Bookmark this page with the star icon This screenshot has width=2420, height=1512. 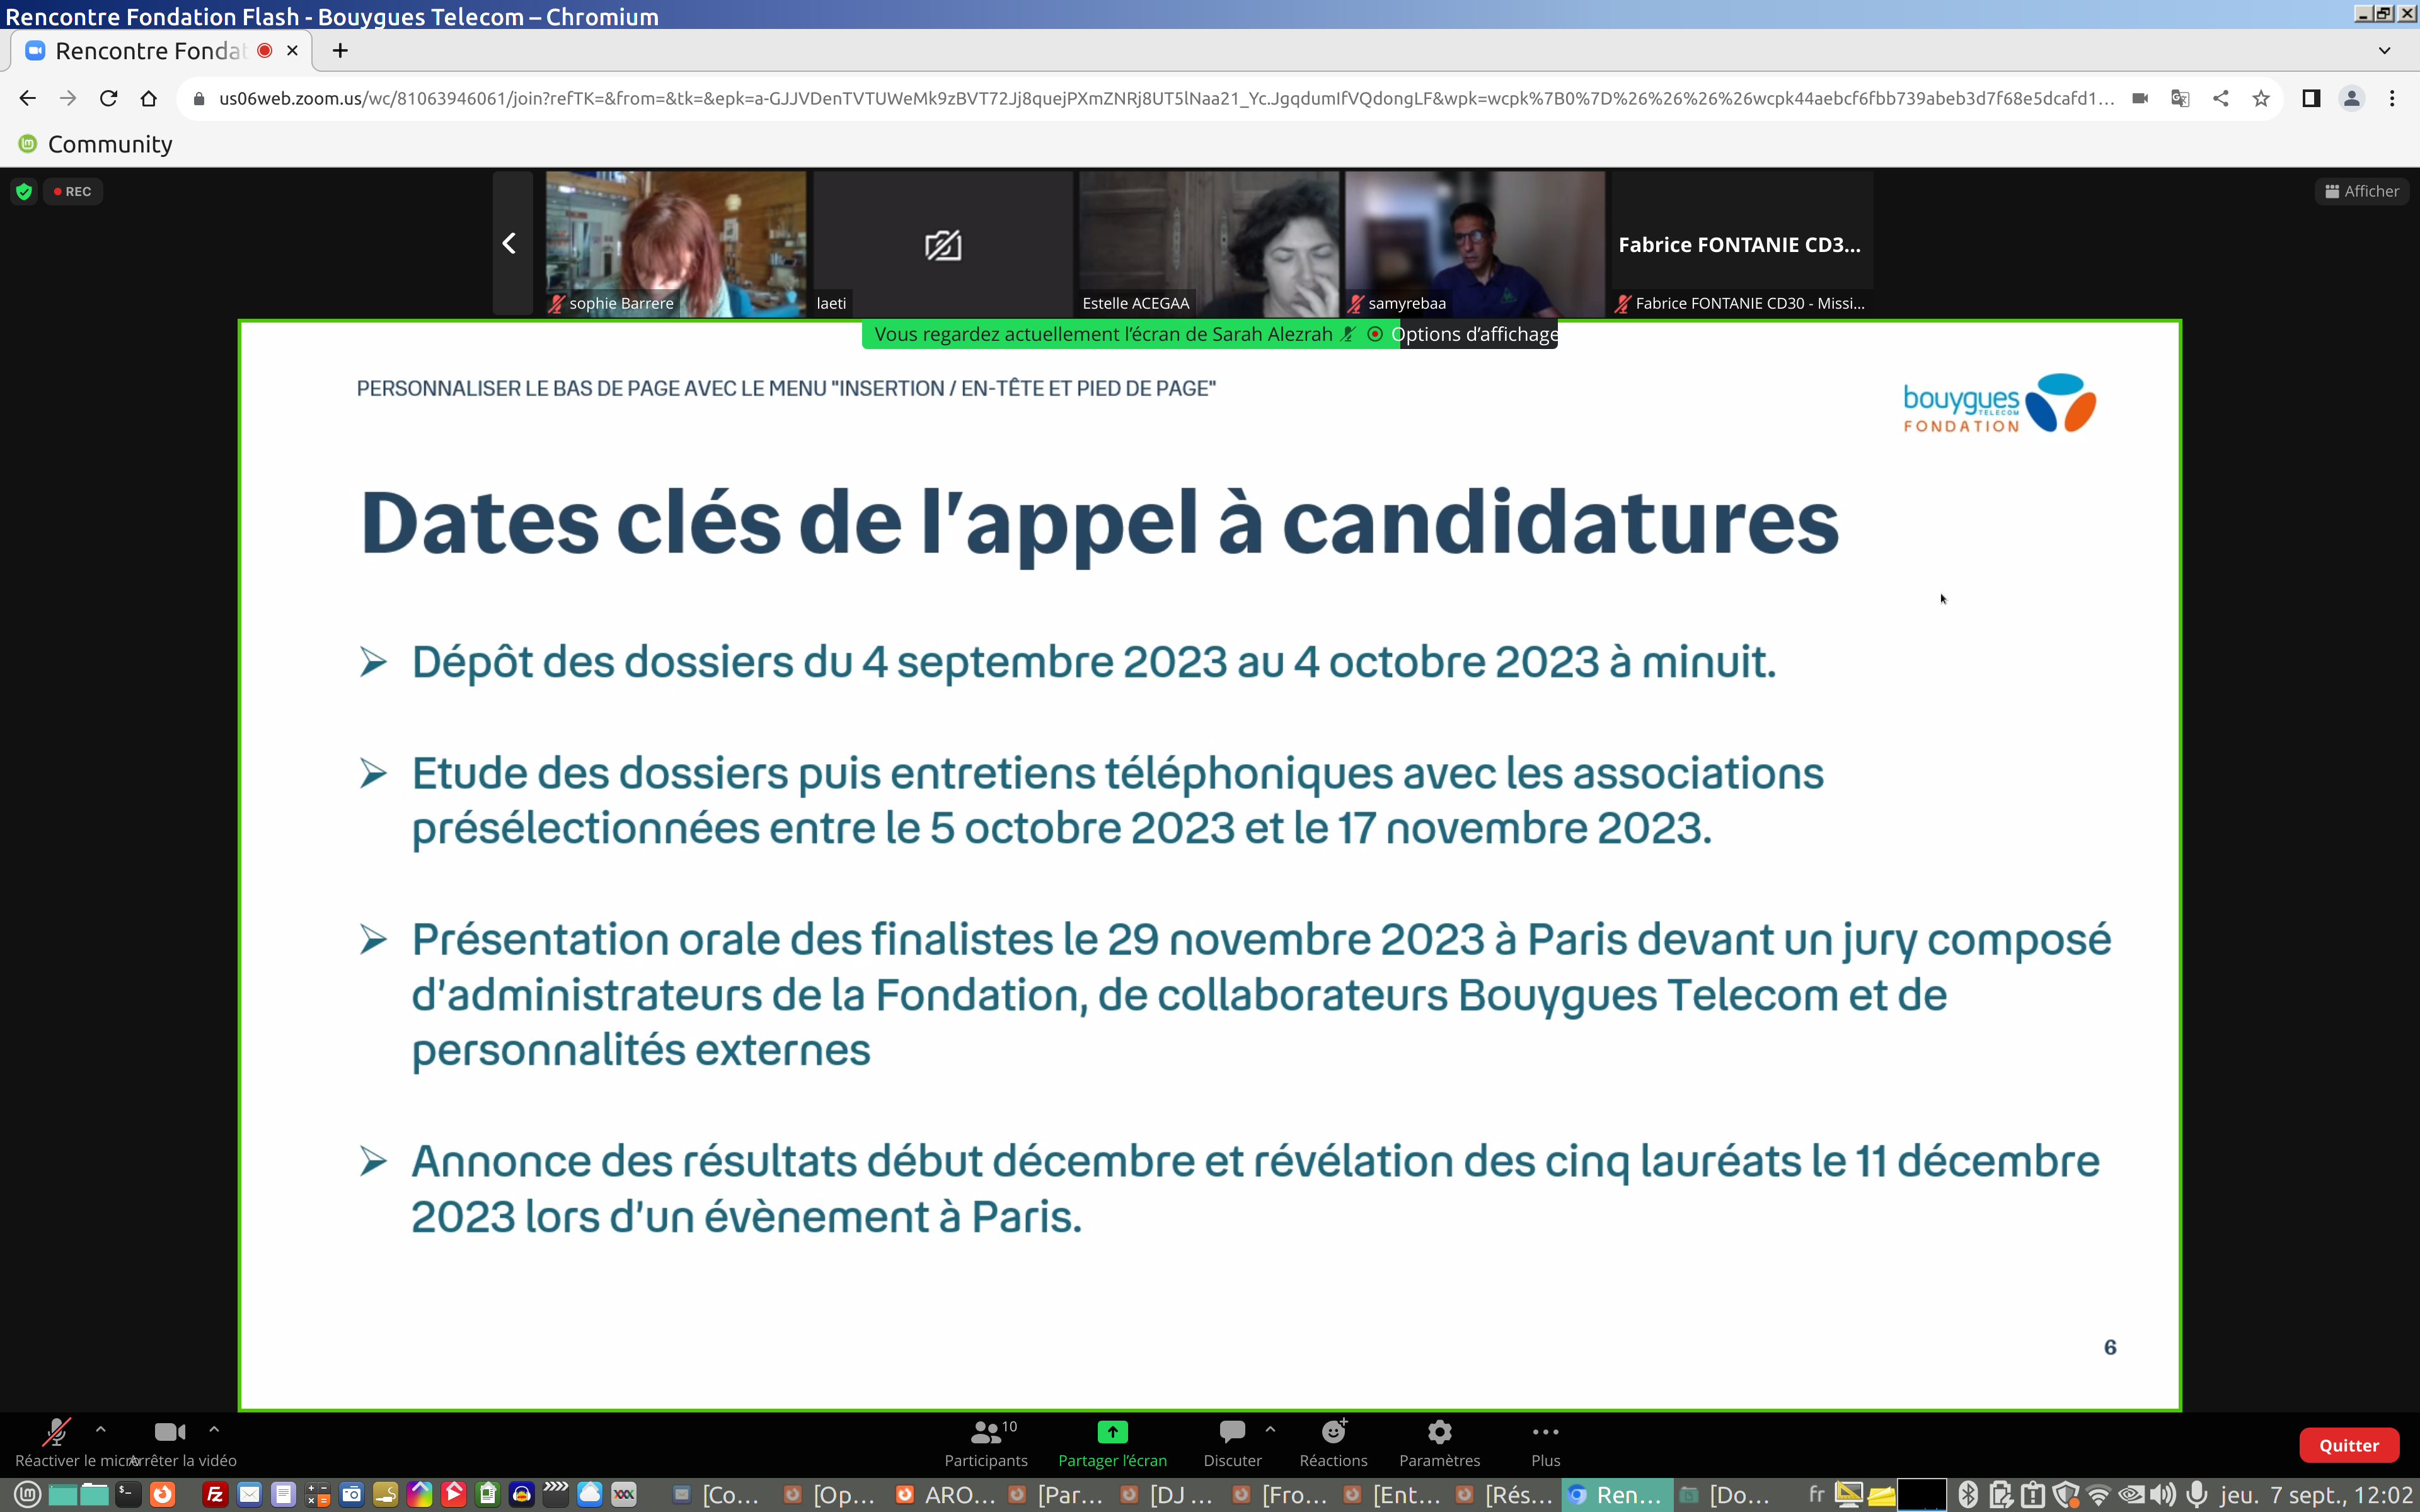pos(2261,98)
